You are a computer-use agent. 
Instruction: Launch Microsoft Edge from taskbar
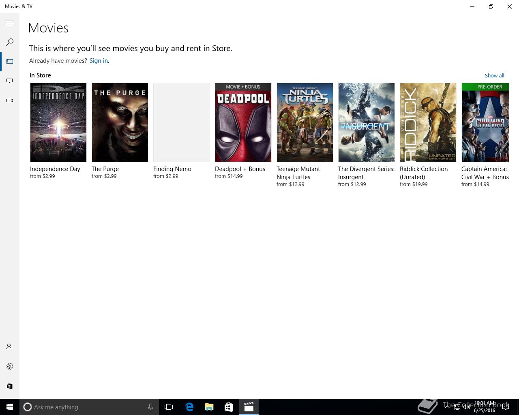[189, 407]
